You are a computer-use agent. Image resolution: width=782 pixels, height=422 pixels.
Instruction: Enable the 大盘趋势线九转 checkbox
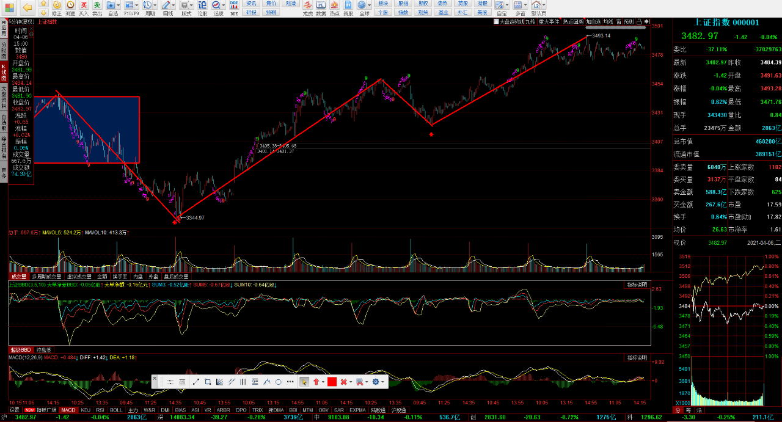coord(497,21)
